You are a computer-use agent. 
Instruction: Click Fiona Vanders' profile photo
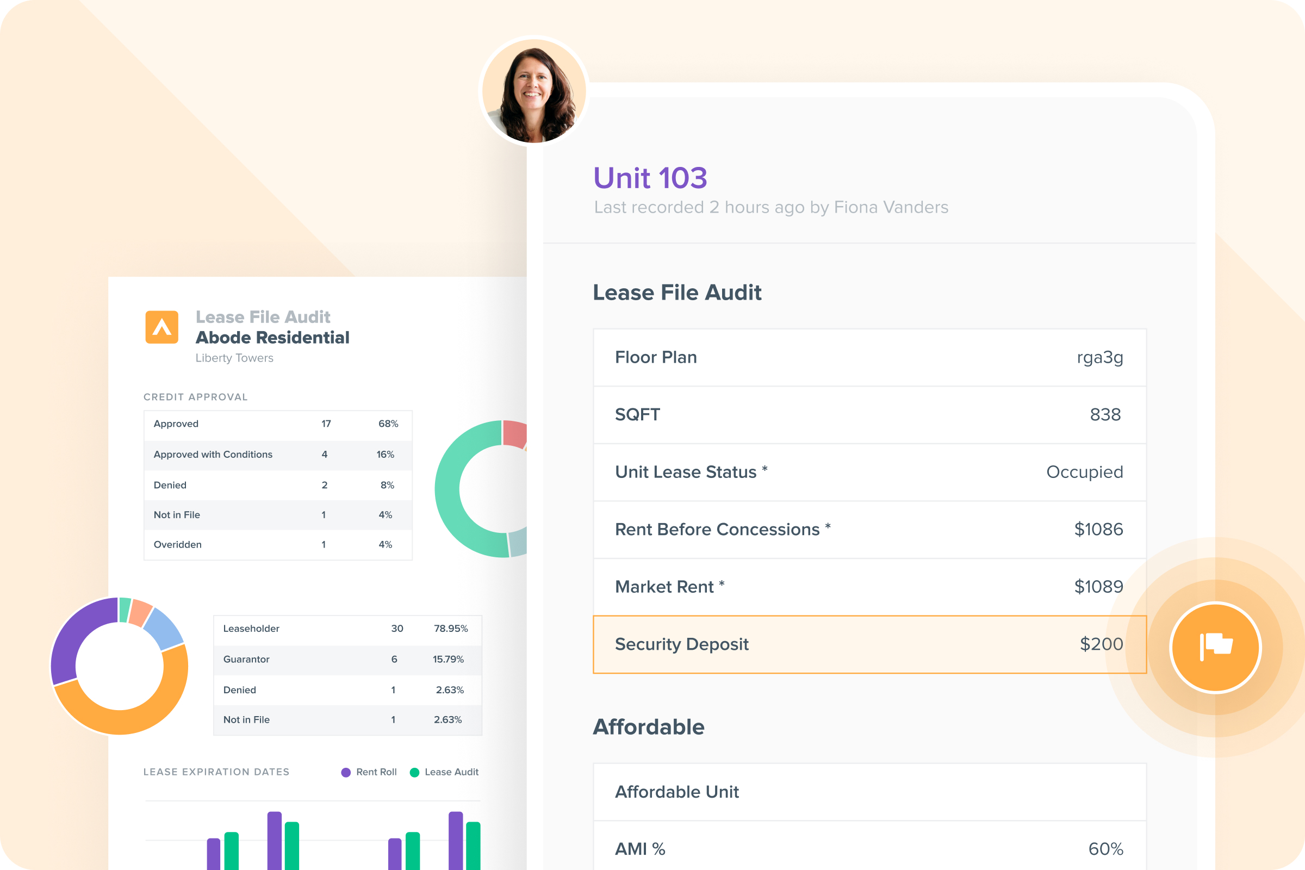click(534, 91)
